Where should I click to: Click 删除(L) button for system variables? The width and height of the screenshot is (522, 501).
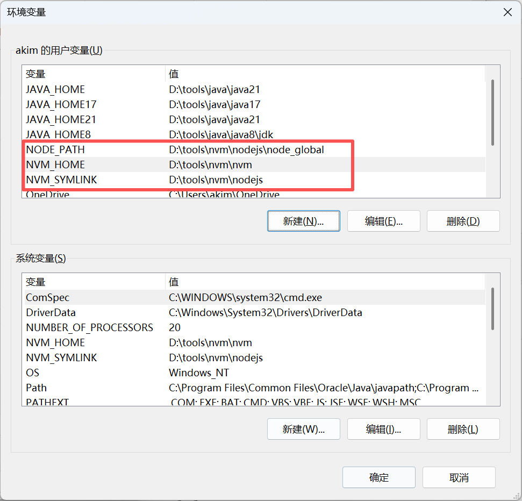click(463, 429)
